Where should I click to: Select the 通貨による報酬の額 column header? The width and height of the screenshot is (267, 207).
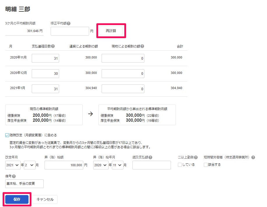84,46
